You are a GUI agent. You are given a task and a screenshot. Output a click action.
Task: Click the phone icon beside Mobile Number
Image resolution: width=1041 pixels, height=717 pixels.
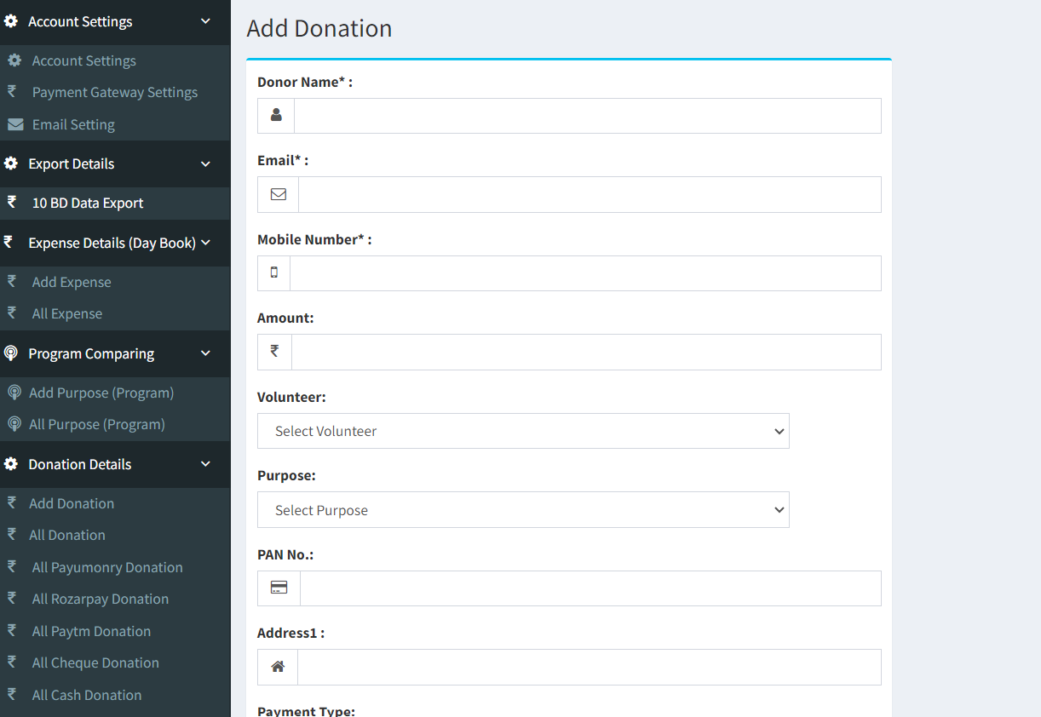274,272
